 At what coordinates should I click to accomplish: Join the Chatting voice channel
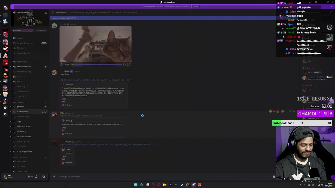point(30,166)
